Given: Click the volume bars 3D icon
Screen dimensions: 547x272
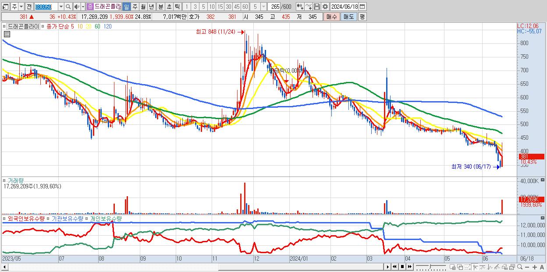Looking at the screenshot, I should click(505, 267).
